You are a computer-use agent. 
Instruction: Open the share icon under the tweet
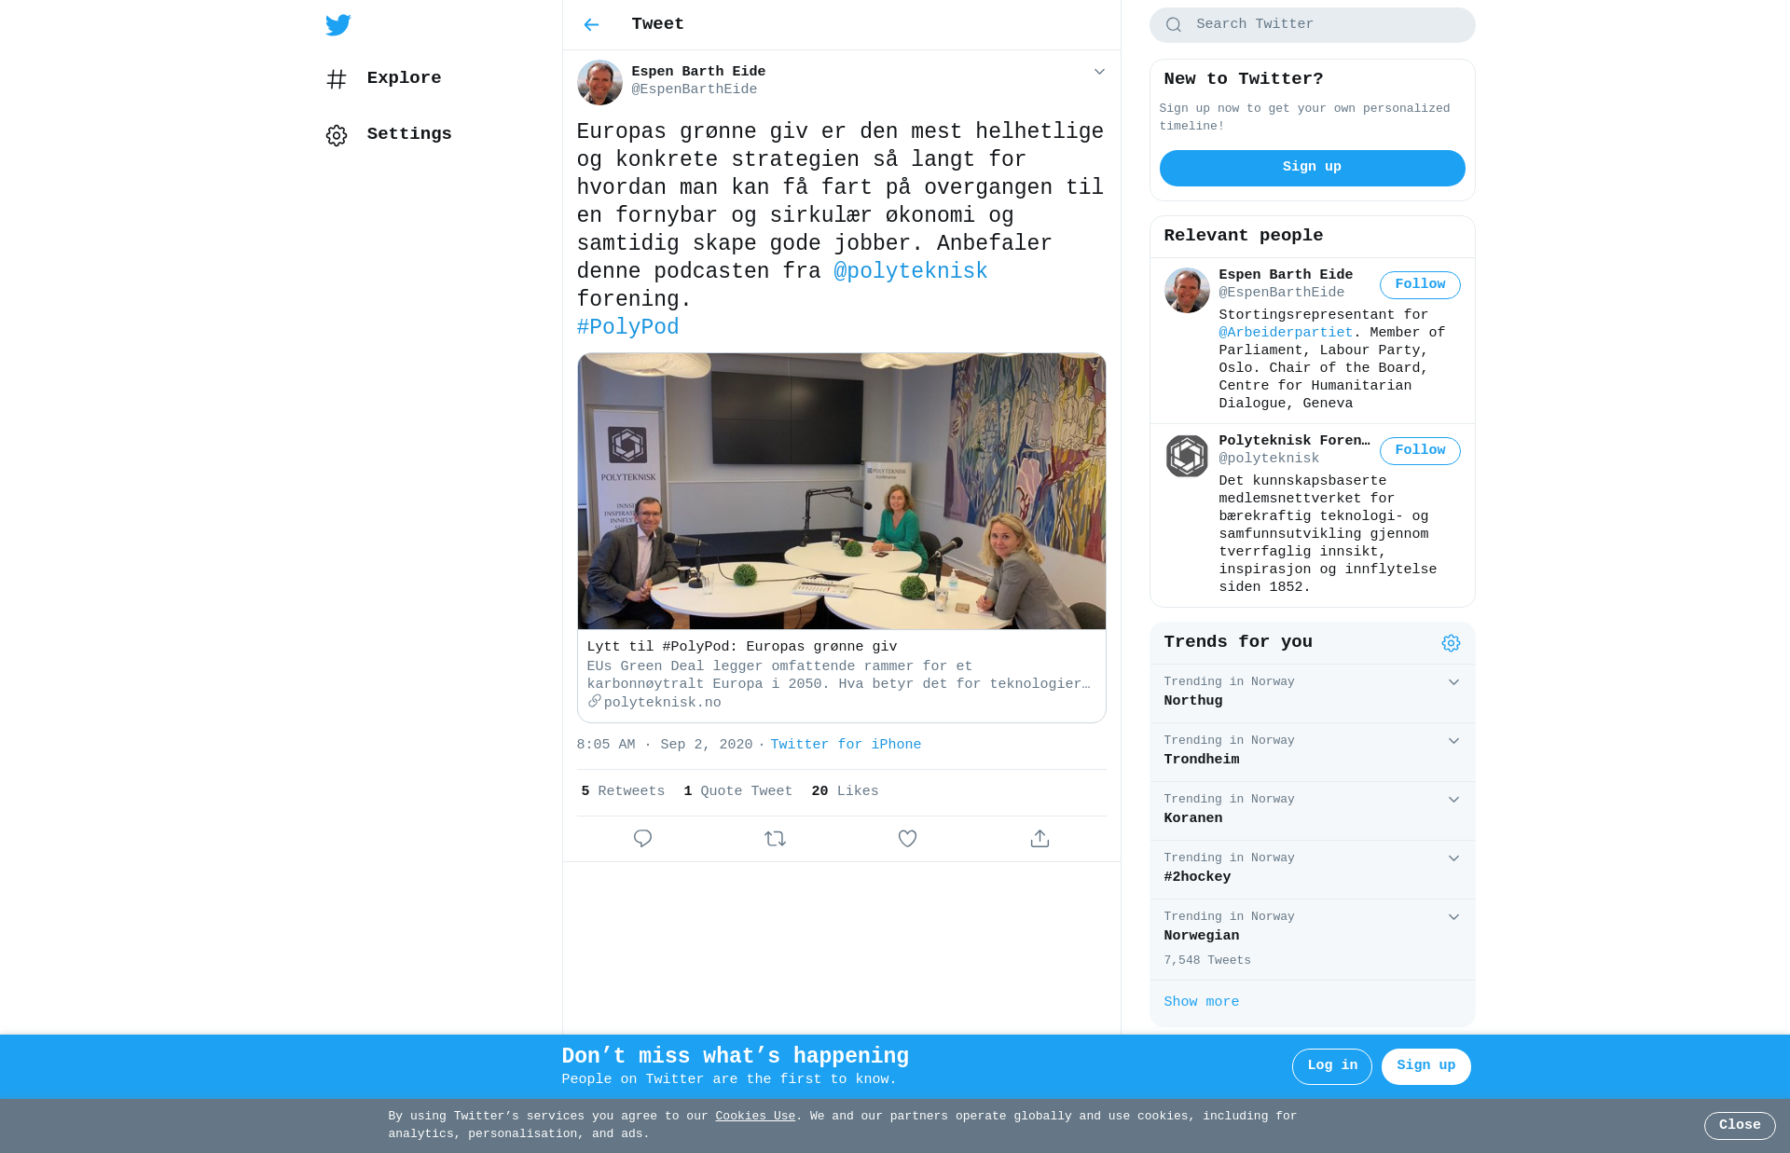[1040, 838]
